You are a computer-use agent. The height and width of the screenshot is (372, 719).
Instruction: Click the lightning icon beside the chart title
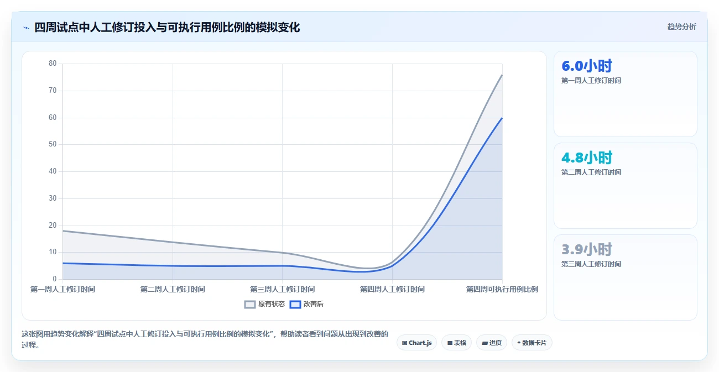click(26, 28)
